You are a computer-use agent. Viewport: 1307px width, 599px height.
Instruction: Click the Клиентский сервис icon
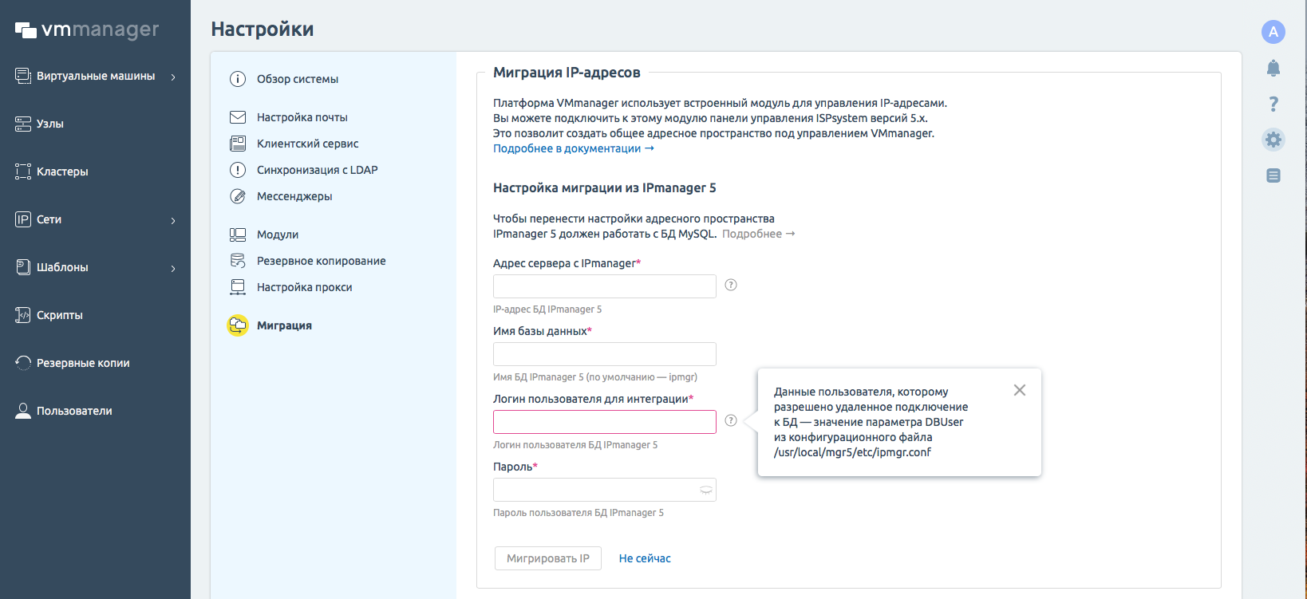pyautogui.click(x=238, y=144)
